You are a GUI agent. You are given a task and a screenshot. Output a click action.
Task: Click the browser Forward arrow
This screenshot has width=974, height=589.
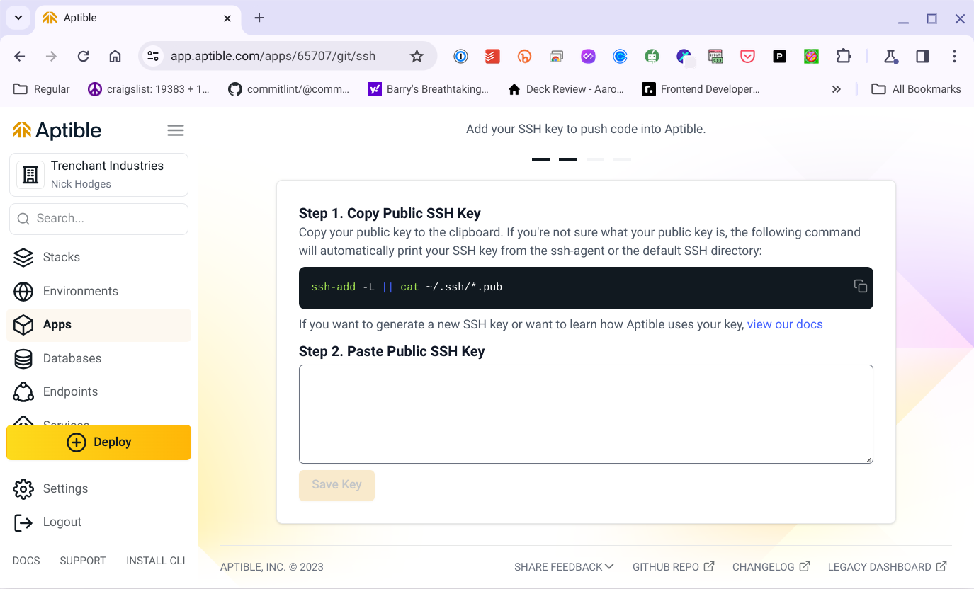pyautogui.click(x=51, y=57)
